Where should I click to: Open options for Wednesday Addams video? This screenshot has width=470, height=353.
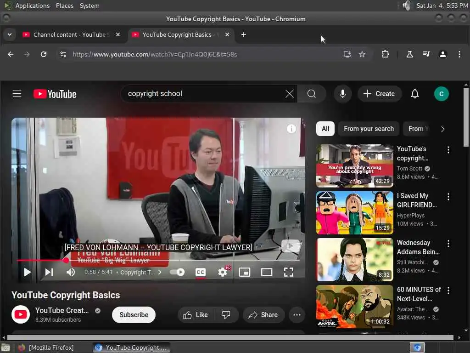point(448,244)
